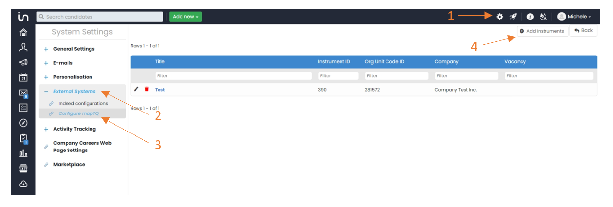Delete the Test instrument with trash icon

pyautogui.click(x=147, y=89)
